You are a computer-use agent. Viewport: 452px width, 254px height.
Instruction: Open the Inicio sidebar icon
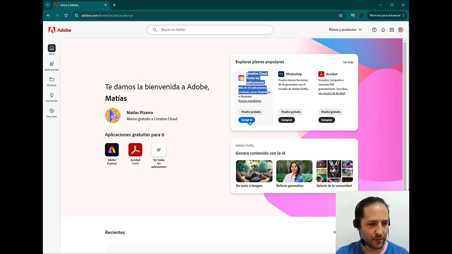(52, 48)
